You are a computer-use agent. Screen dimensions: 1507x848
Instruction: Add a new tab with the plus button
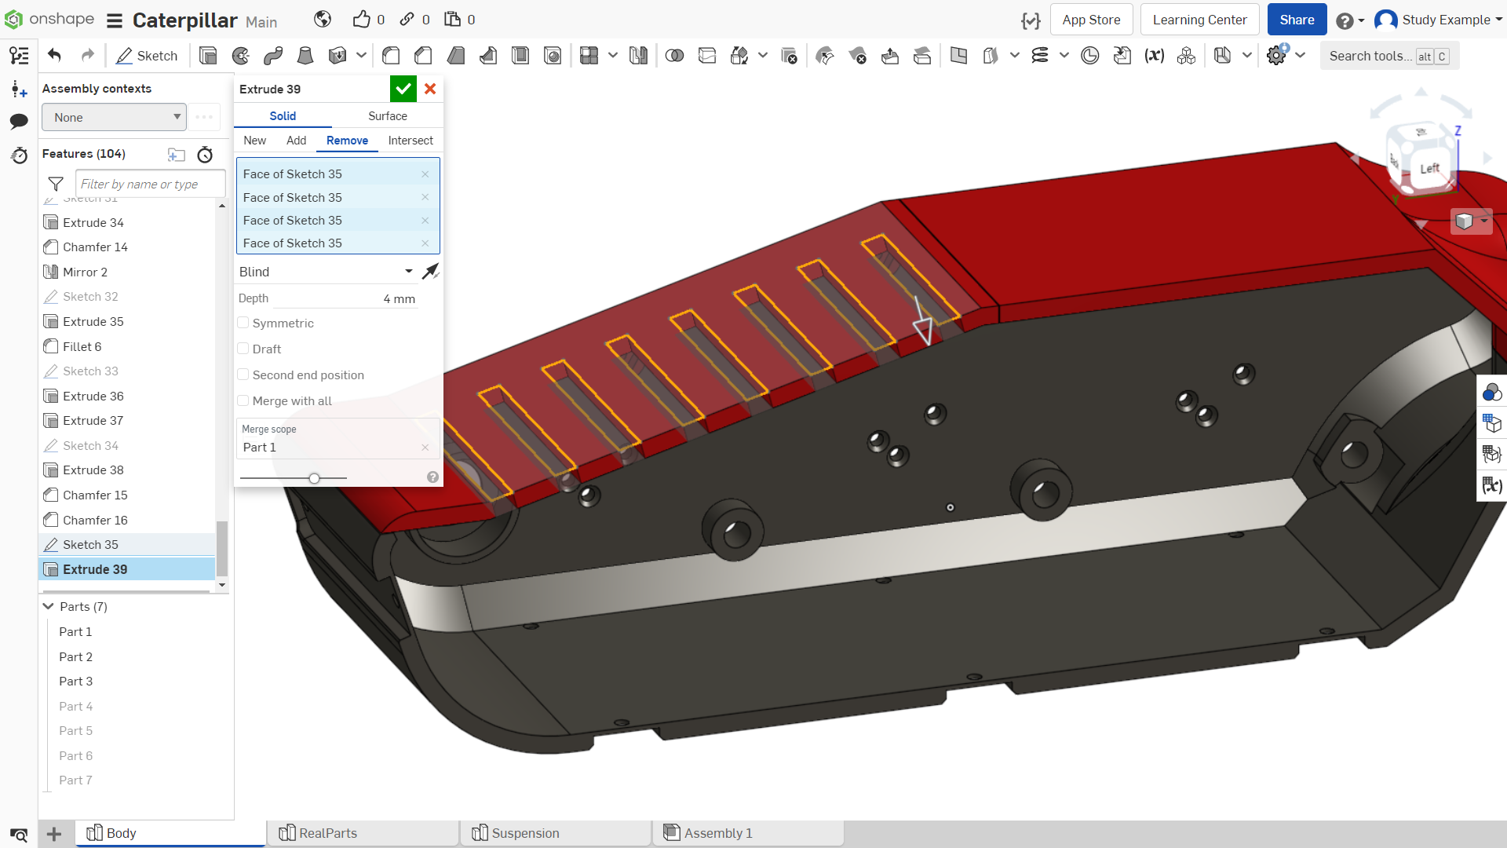(x=54, y=834)
